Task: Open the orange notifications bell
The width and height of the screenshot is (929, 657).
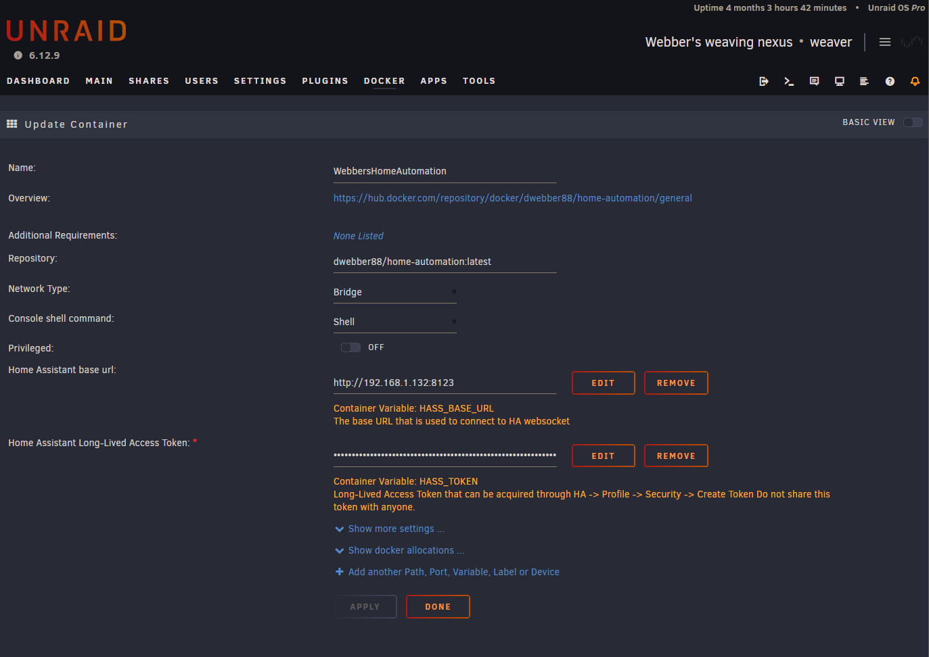Action: click(915, 81)
